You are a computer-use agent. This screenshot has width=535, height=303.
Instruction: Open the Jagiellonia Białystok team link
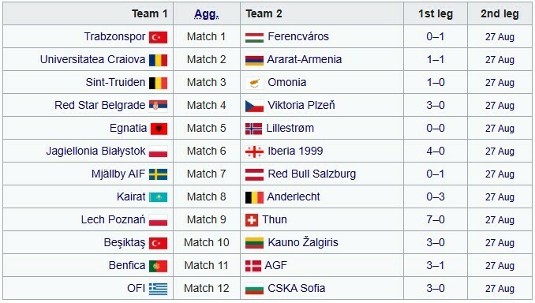tap(95, 151)
